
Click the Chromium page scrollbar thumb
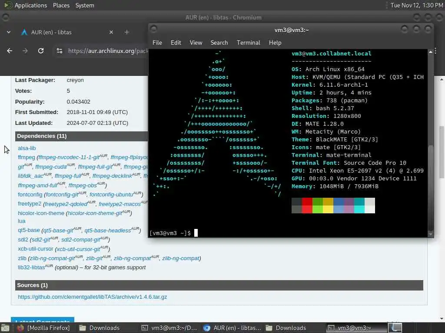tap(442, 152)
